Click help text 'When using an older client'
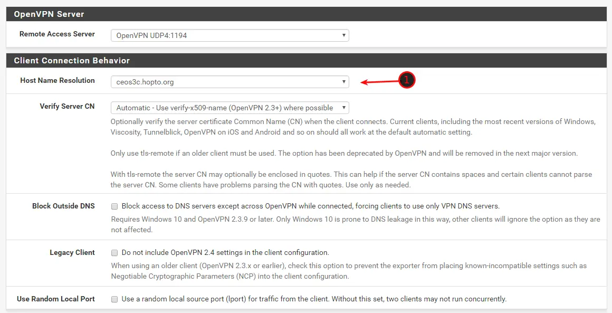612x313 pixels. click(349, 271)
